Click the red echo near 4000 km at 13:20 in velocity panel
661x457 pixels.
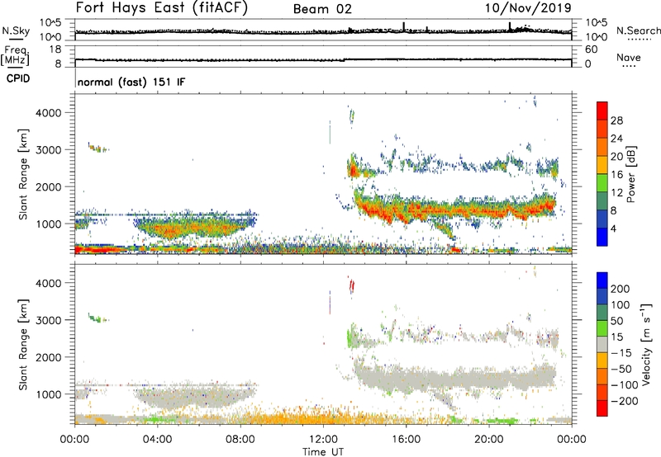point(352,286)
